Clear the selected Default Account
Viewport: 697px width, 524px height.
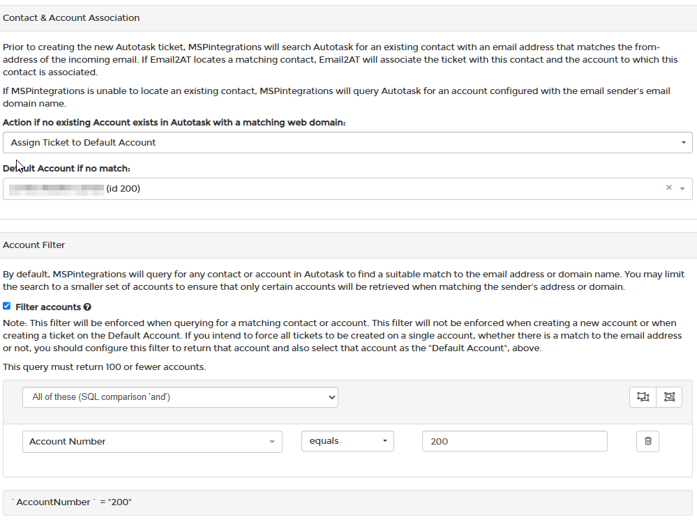[668, 188]
